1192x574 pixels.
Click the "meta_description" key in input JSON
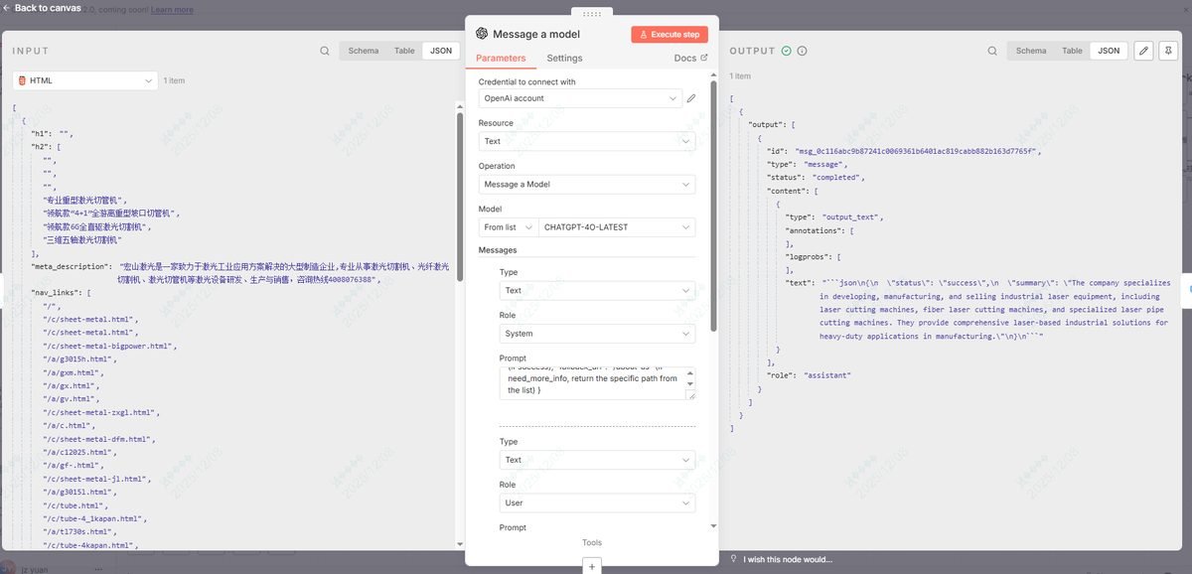tap(72, 266)
